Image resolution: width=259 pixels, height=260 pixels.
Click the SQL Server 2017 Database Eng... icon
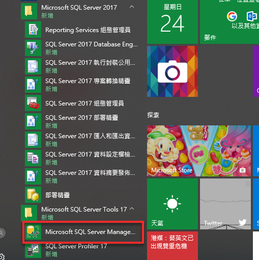coord(33,48)
